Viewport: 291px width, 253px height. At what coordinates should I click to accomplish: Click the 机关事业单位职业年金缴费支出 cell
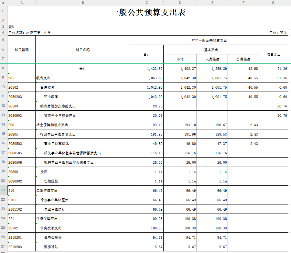pos(83,162)
